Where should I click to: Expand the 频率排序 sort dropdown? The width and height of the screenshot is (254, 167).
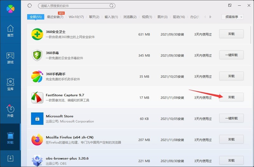pos(232,17)
